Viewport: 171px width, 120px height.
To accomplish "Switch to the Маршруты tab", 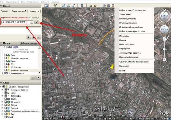I will click(x=34, y=11).
